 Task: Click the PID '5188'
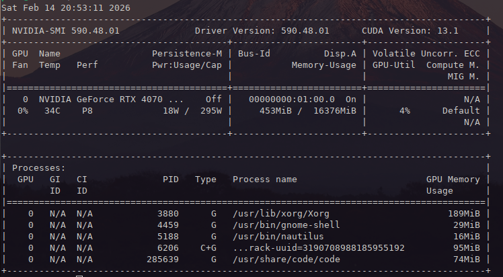coord(168,237)
